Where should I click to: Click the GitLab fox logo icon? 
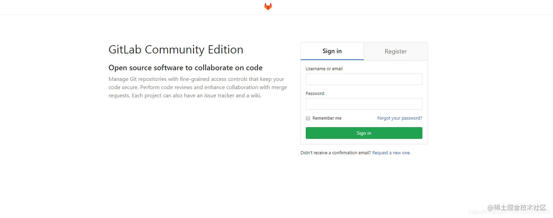(x=268, y=7)
